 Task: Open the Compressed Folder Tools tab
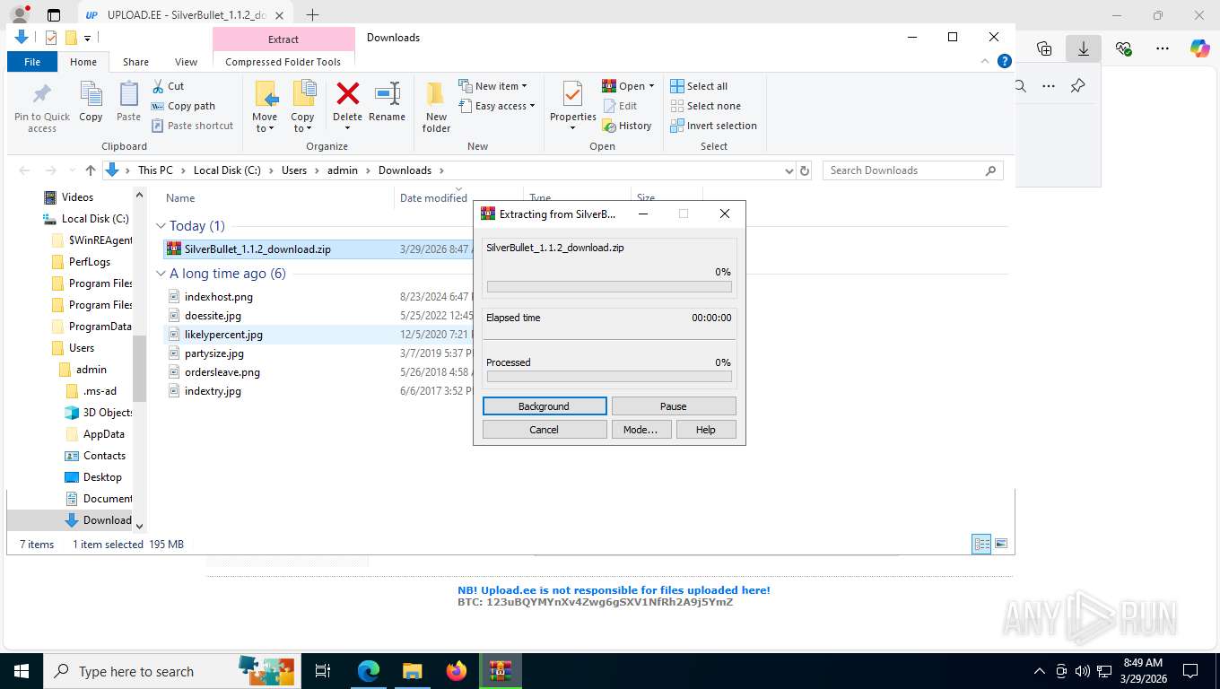(x=283, y=62)
